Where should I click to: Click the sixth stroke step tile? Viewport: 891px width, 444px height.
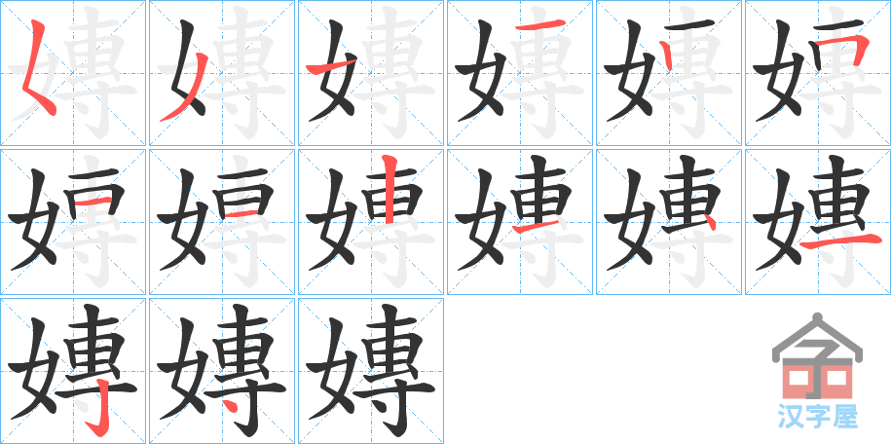818,73
